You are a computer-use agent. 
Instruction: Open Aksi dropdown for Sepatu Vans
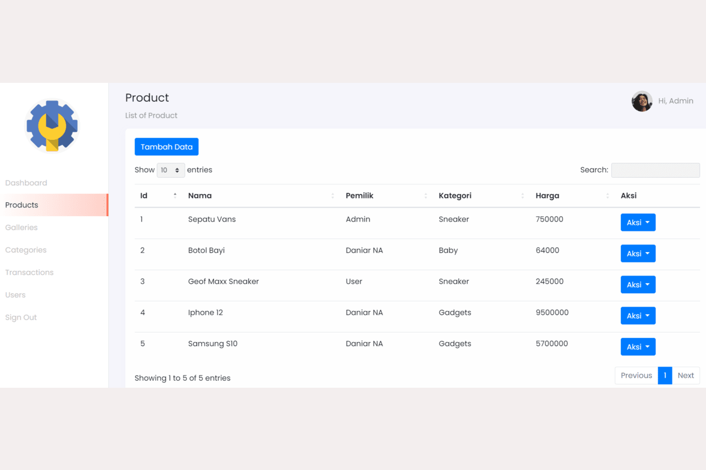tap(638, 223)
